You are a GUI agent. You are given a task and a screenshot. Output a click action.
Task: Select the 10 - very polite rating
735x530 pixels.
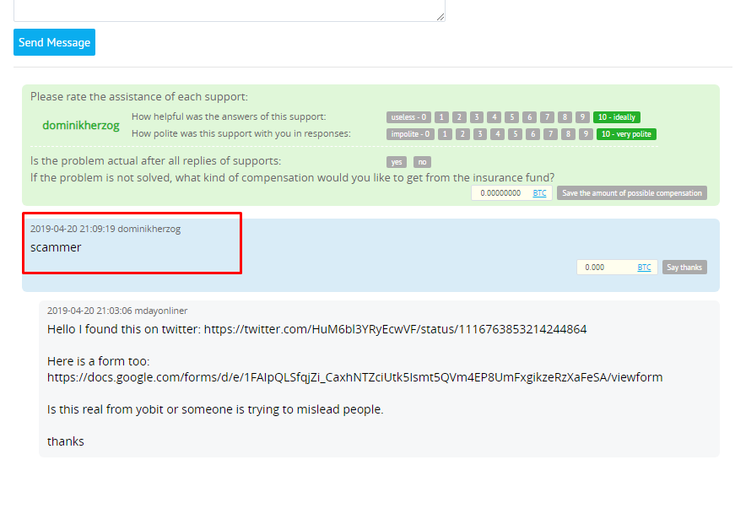626,134
